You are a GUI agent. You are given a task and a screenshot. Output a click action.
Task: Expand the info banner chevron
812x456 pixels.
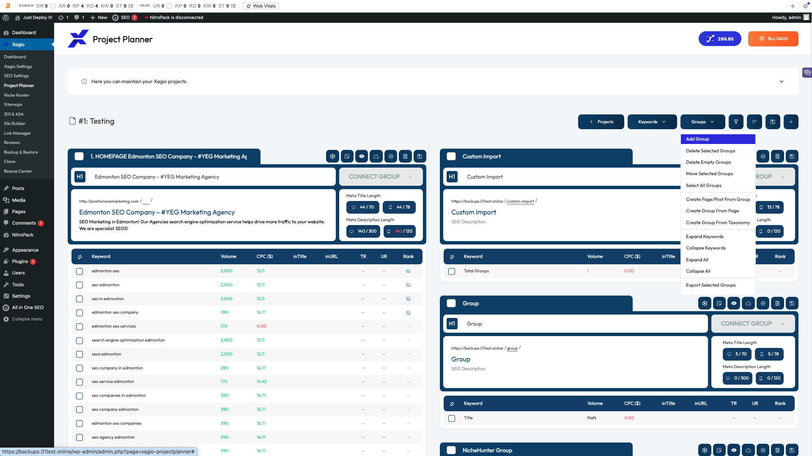(782, 81)
